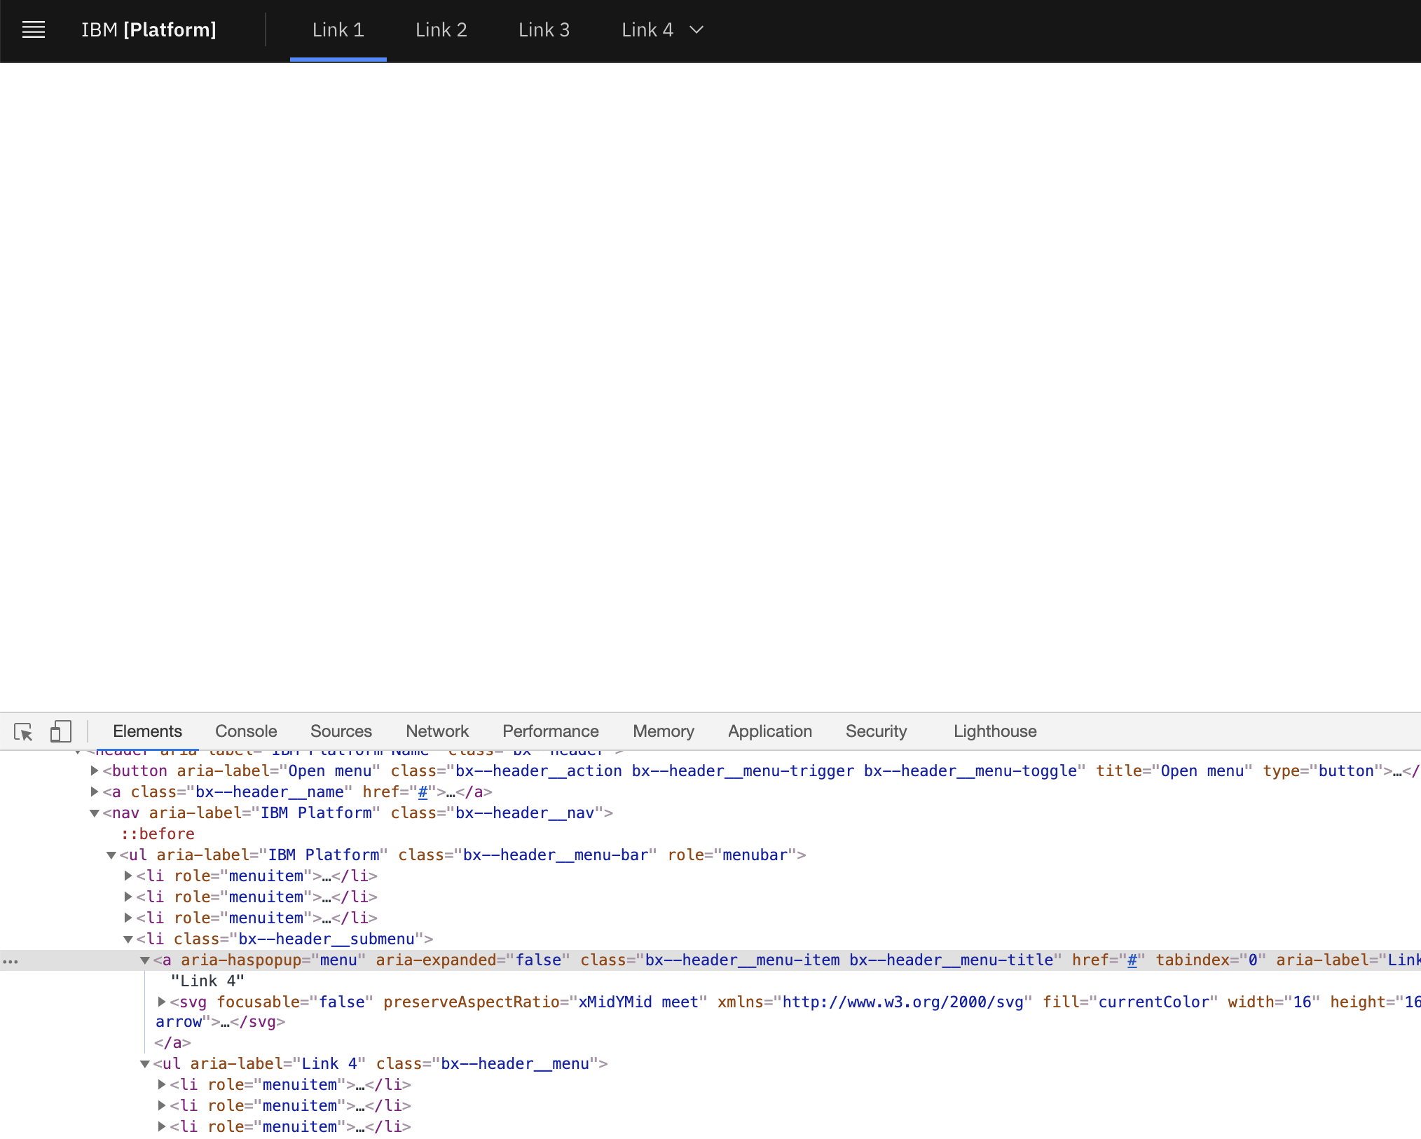This screenshot has width=1421, height=1139.
Task: Expand the first menuitem li node
Action: click(x=128, y=876)
